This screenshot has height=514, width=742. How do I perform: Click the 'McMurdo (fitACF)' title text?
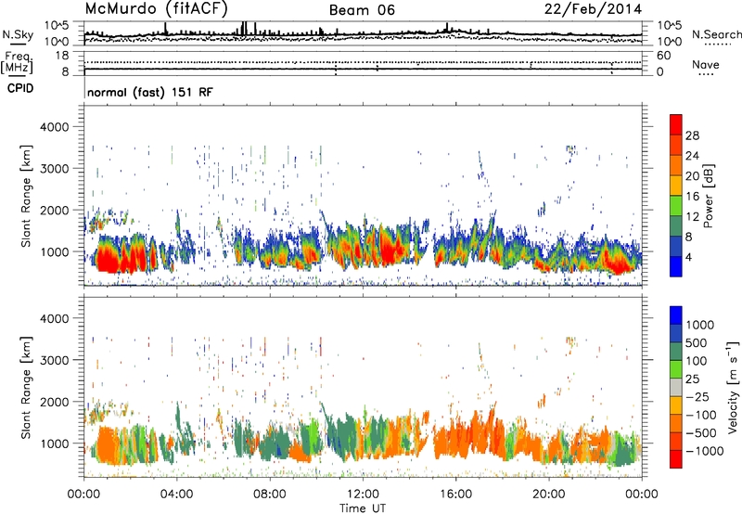156,9
